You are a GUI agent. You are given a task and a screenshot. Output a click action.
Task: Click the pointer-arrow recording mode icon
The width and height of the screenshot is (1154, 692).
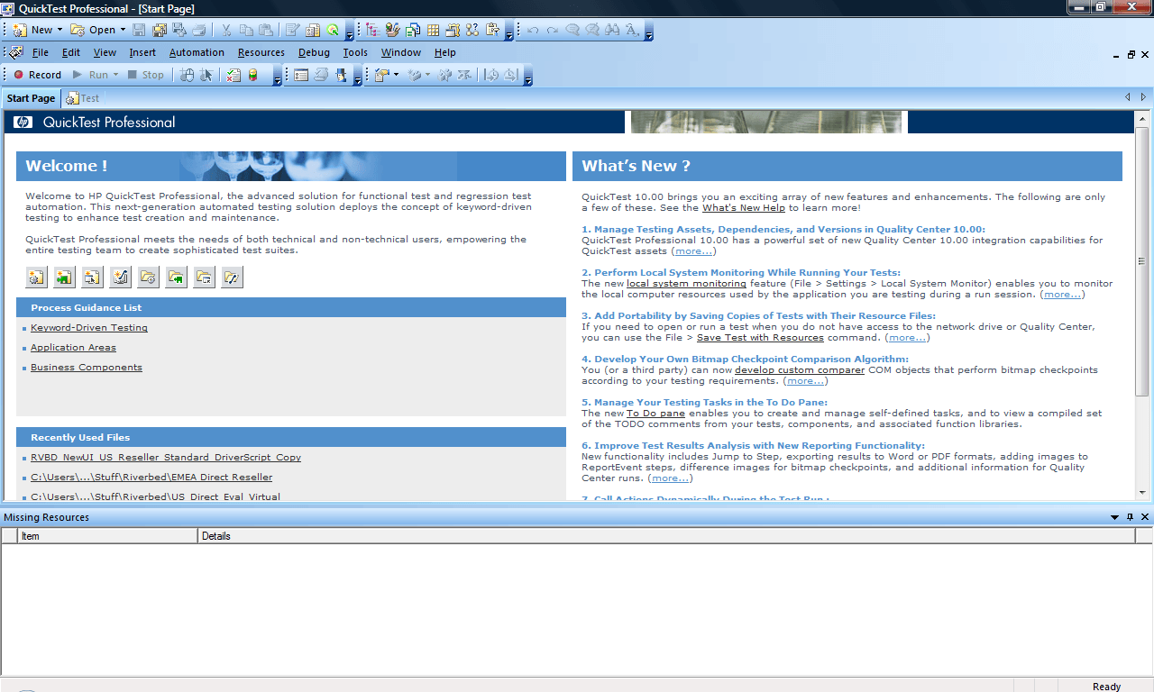pyautogui.click(x=206, y=75)
